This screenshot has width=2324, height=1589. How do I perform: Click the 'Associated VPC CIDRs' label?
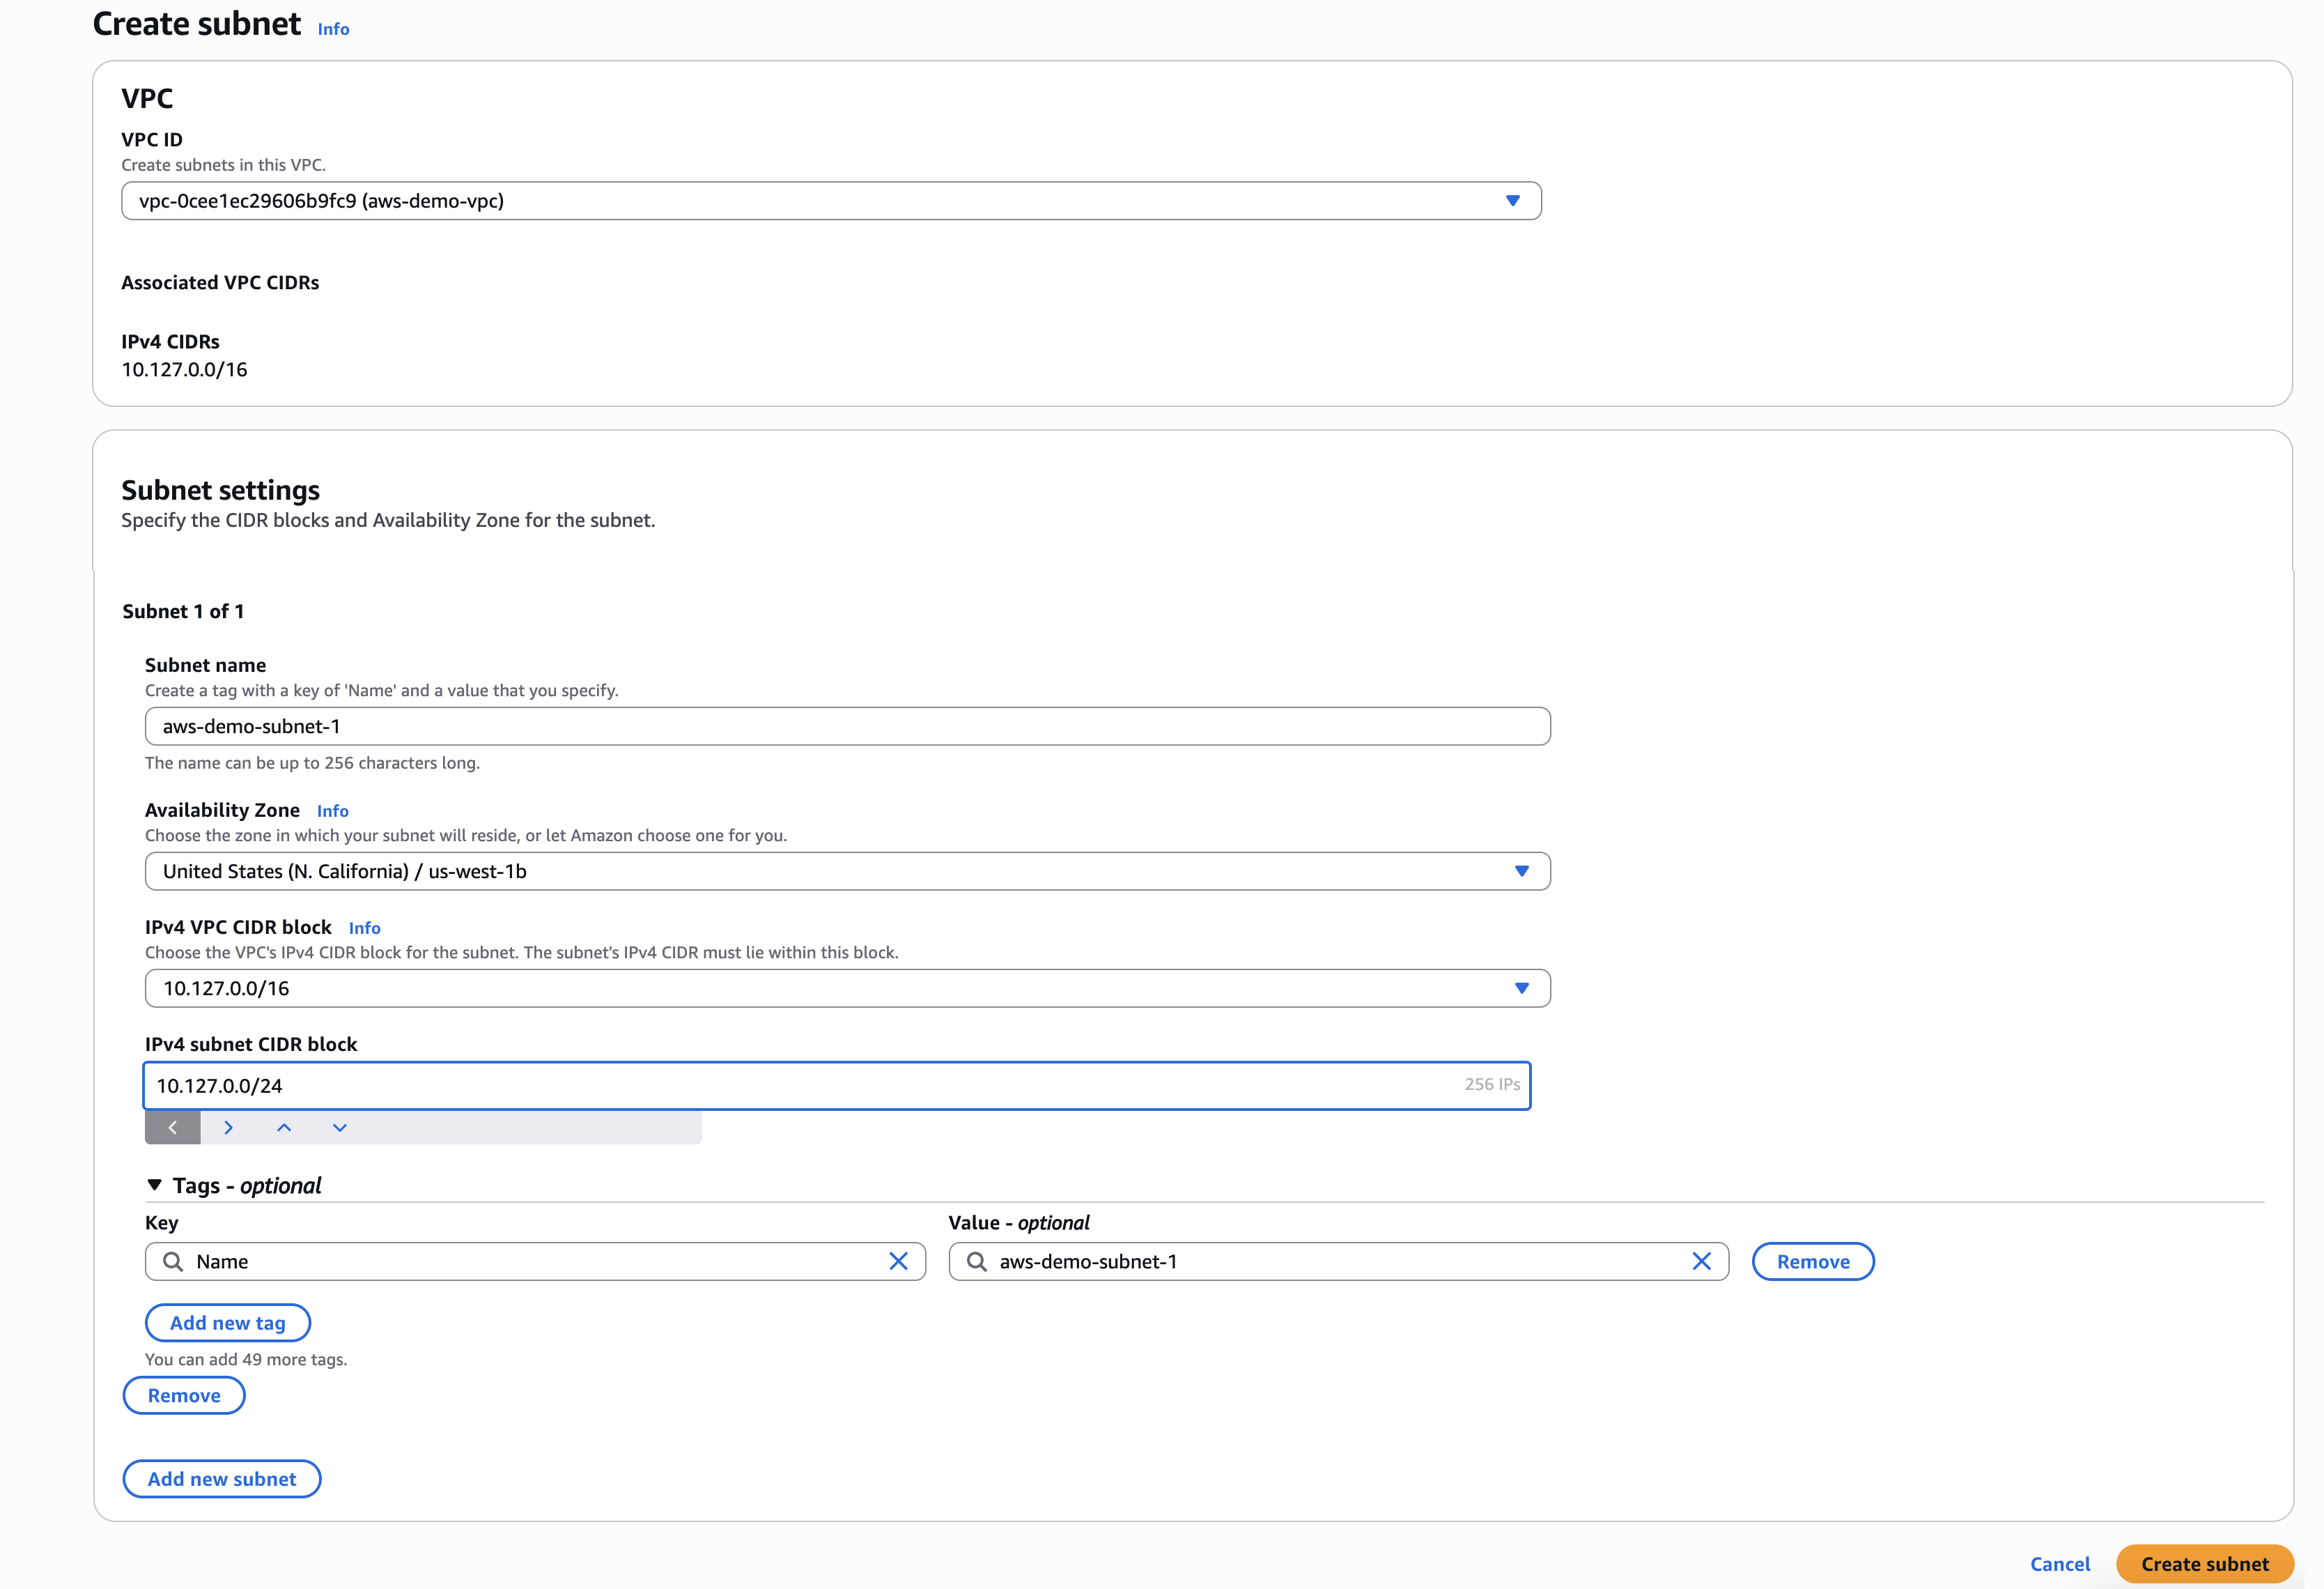(x=220, y=283)
